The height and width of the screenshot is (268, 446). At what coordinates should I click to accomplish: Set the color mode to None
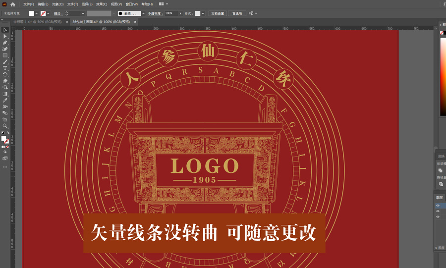(x=7, y=147)
